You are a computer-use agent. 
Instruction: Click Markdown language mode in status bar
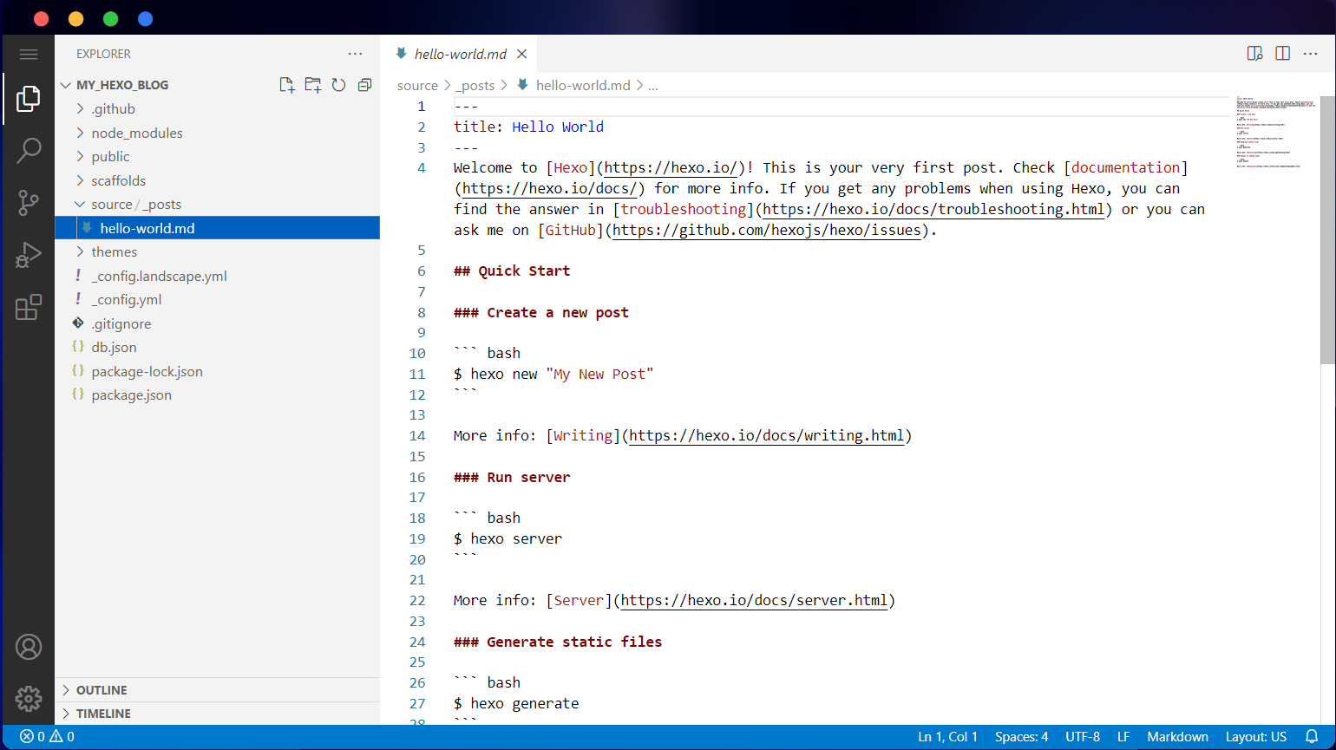coord(1177,737)
